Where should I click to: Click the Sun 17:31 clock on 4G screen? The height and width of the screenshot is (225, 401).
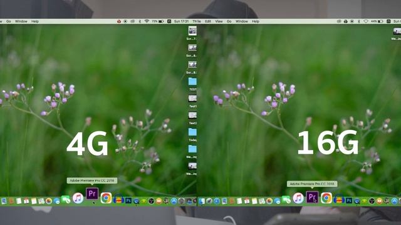click(181, 21)
